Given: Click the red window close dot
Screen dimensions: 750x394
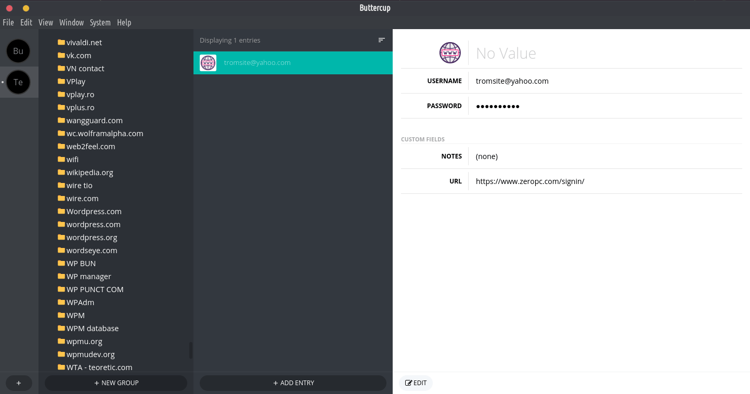Looking at the screenshot, I should [9, 8].
